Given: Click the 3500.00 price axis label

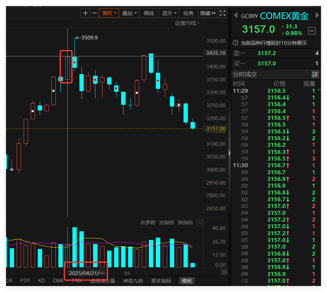Looking at the screenshot, I should [216, 41].
